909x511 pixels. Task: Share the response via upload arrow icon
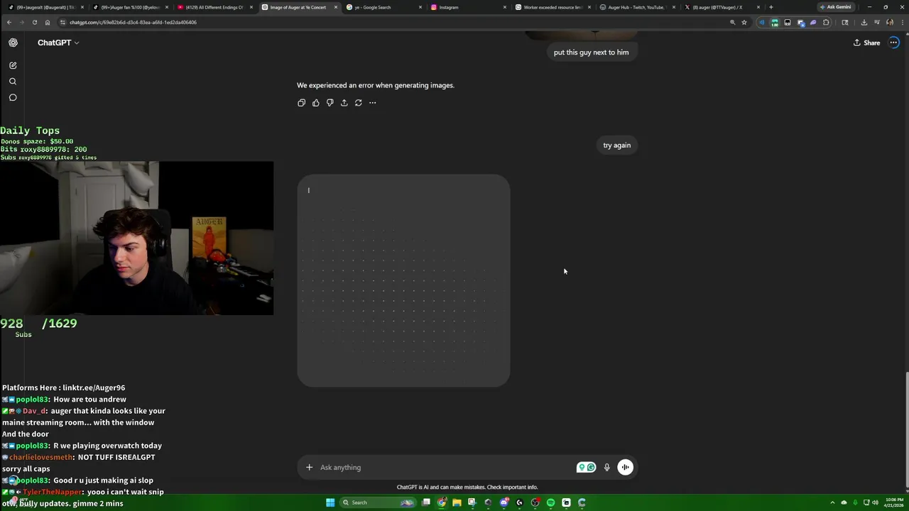click(x=344, y=103)
